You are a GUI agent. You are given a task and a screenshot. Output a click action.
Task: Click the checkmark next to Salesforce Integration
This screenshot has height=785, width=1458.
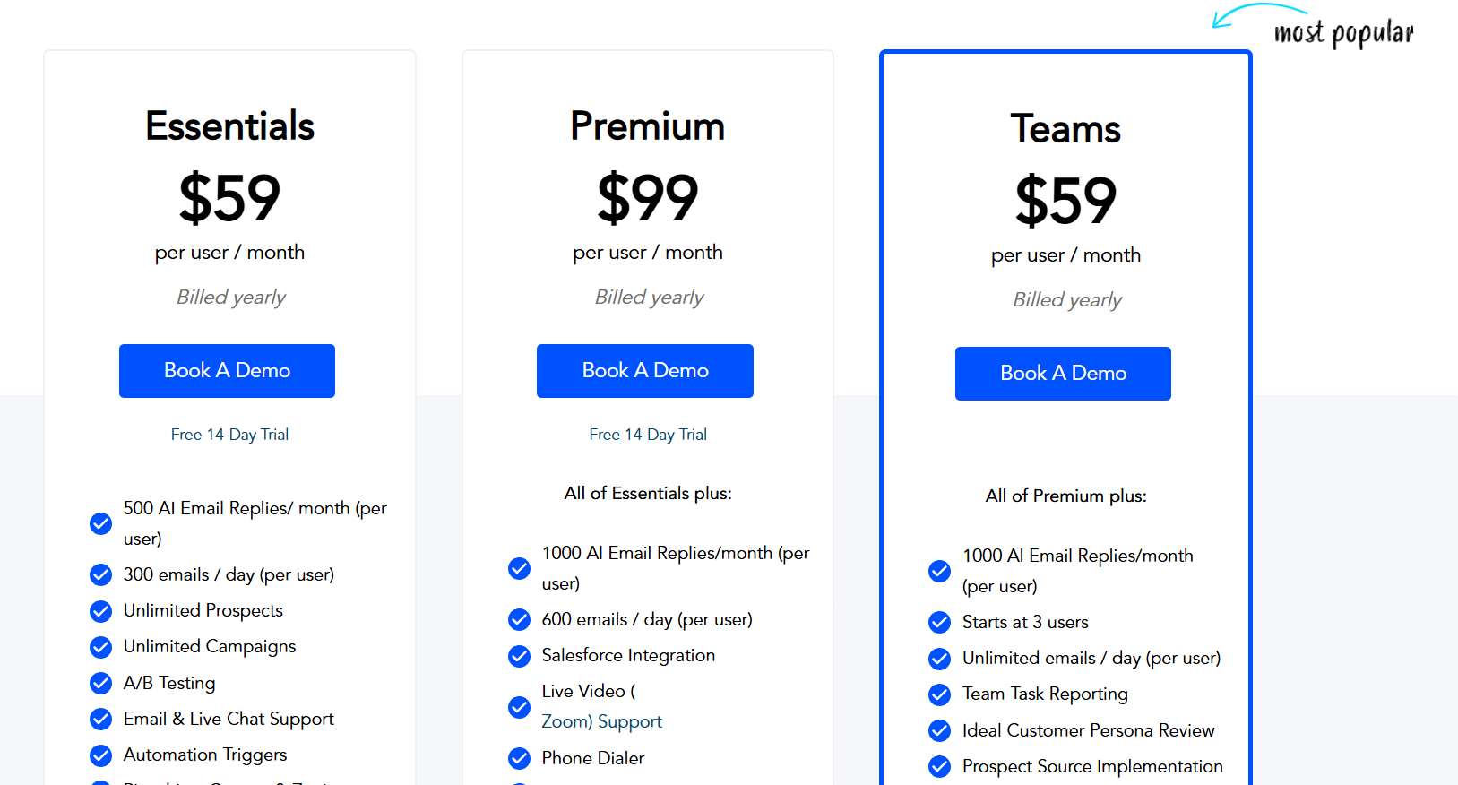click(x=519, y=656)
